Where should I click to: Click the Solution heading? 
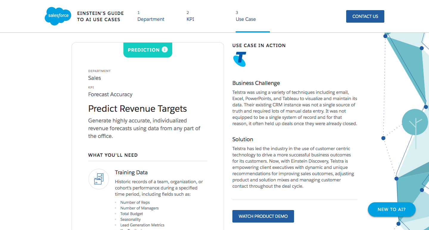pos(243,139)
